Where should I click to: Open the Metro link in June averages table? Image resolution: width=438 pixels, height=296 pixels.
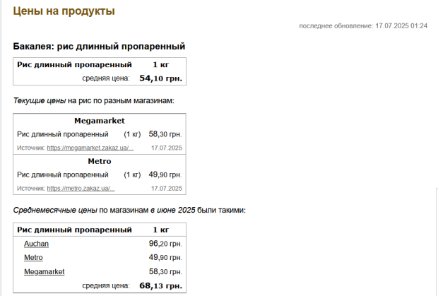pos(33,257)
